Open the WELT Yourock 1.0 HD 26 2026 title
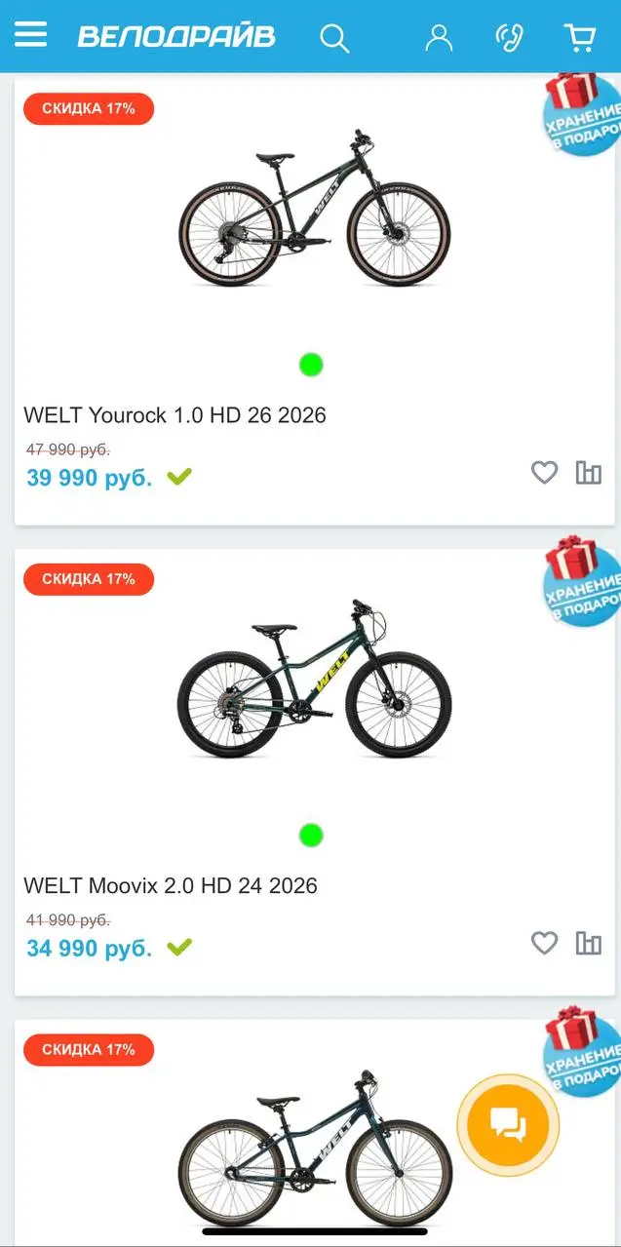 pos(175,415)
